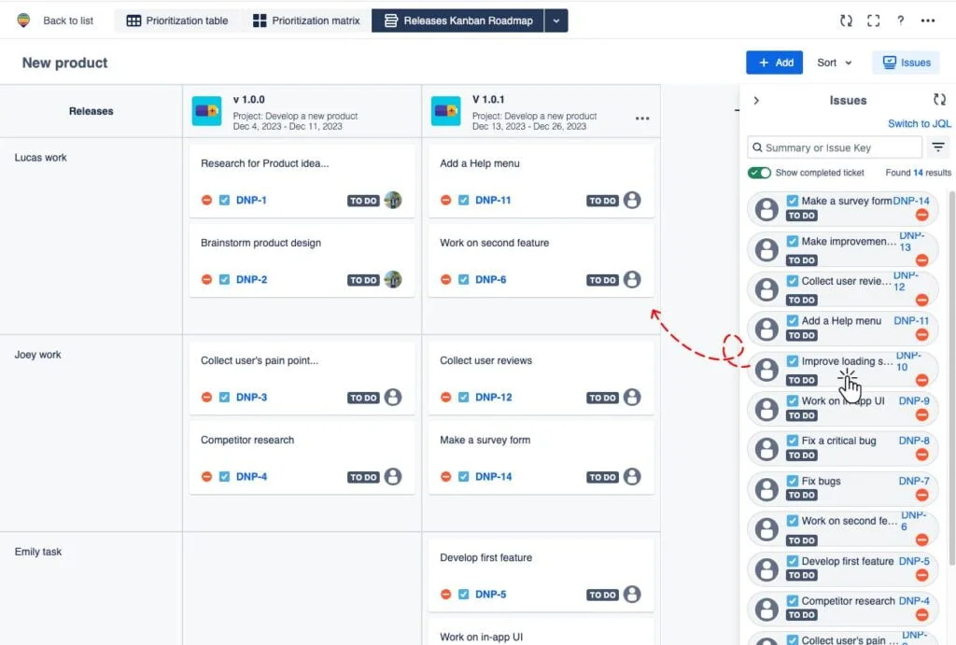Click assignee avatar on DNP-2 card
956x645 pixels.
pos(393,279)
